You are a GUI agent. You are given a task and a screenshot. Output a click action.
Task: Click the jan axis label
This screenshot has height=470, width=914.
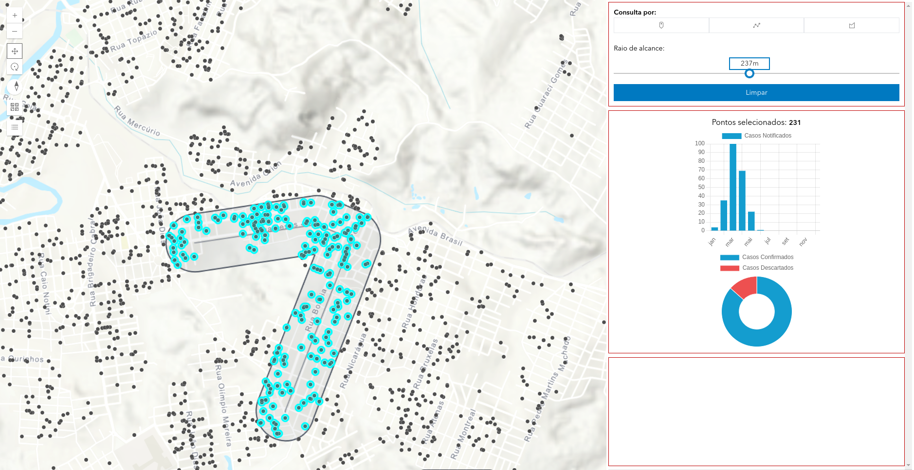712,242
